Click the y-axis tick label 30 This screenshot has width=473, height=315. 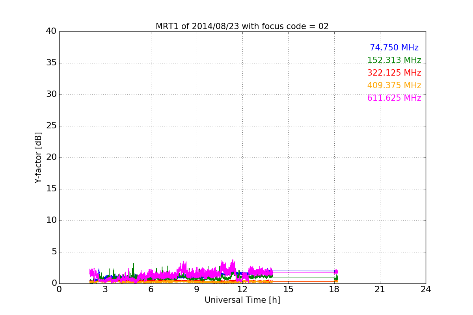pos(51,94)
